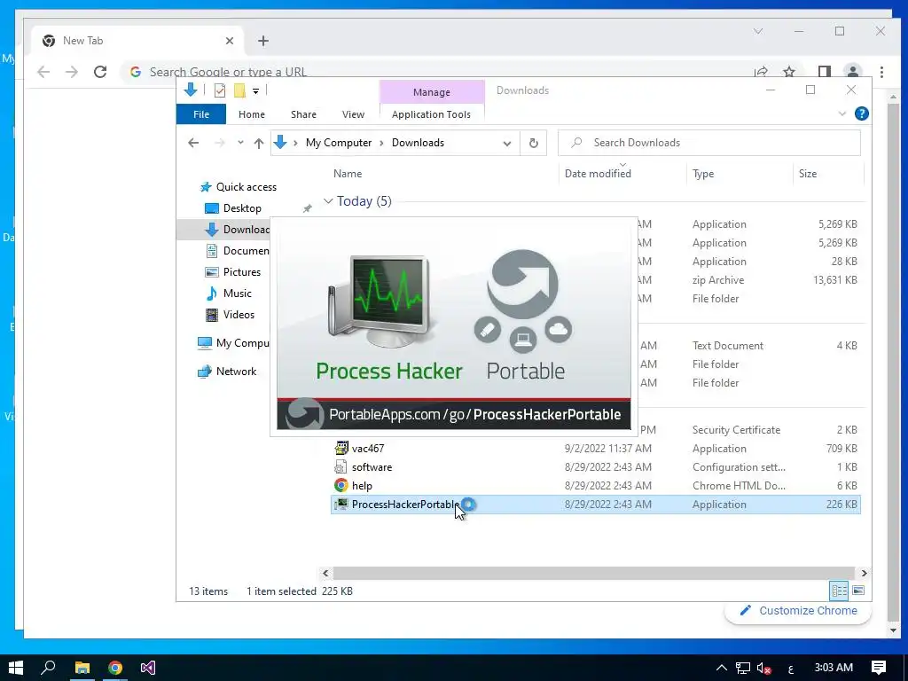Click Customize Chrome button
This screenshot has height=681, width=908.
[798, 610]
